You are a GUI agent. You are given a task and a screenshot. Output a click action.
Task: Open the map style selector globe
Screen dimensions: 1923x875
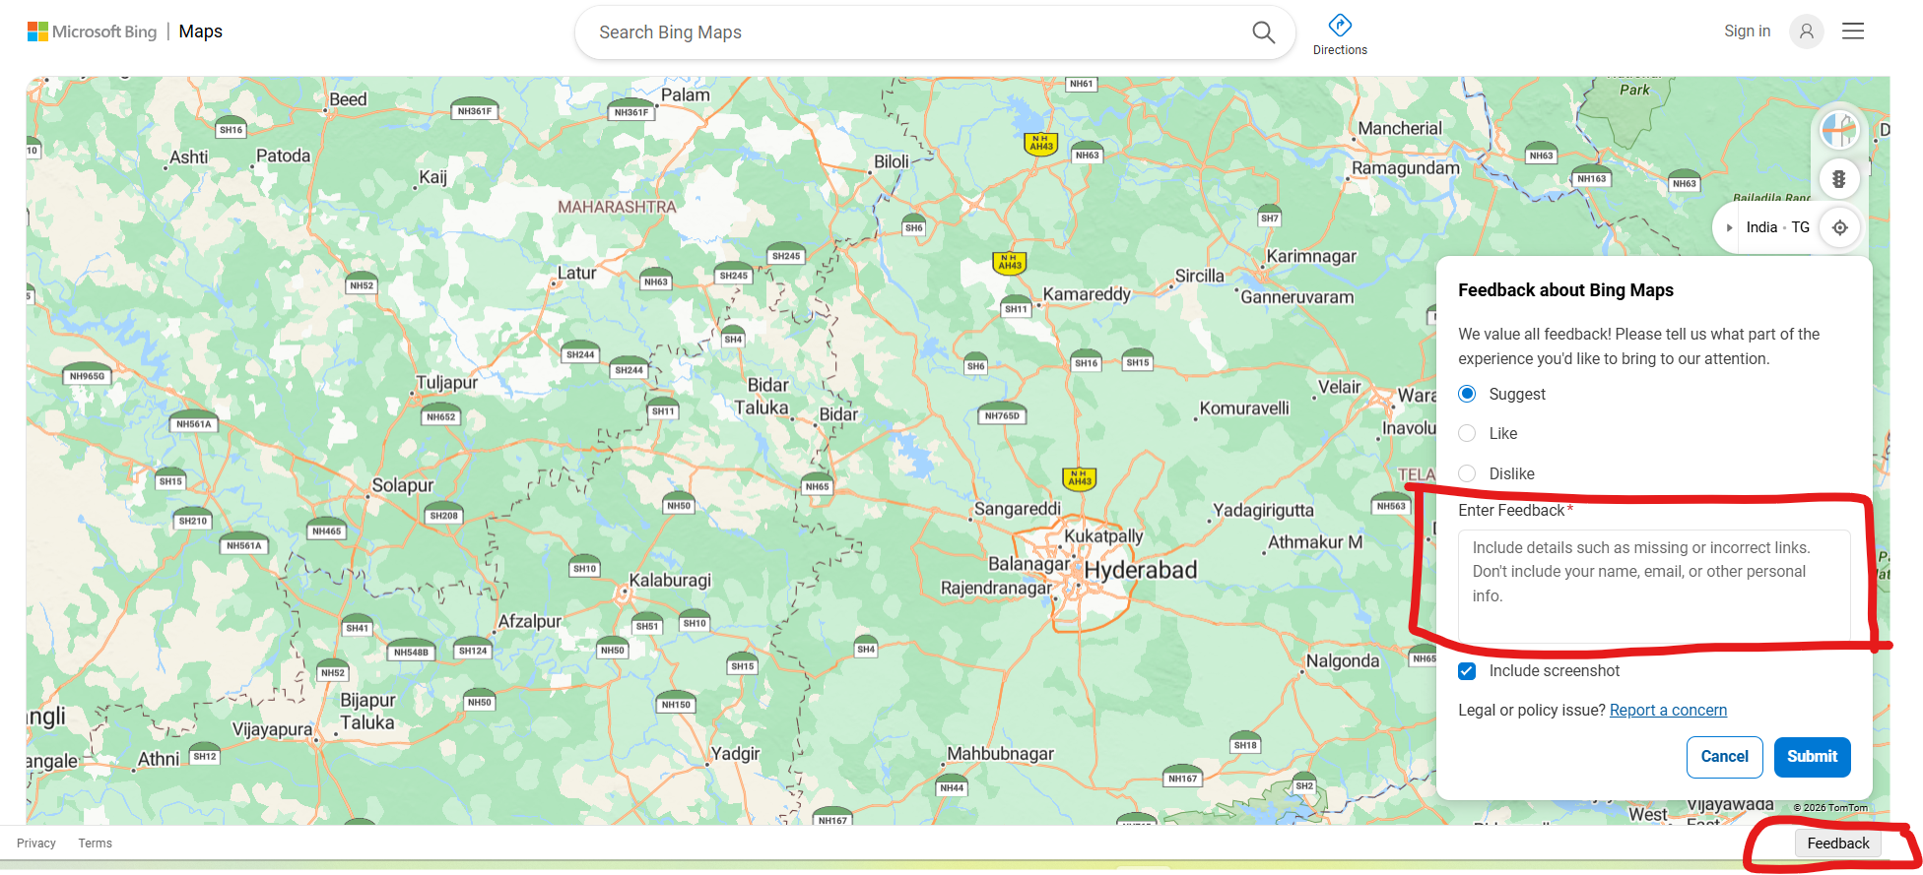point(1839,129)
